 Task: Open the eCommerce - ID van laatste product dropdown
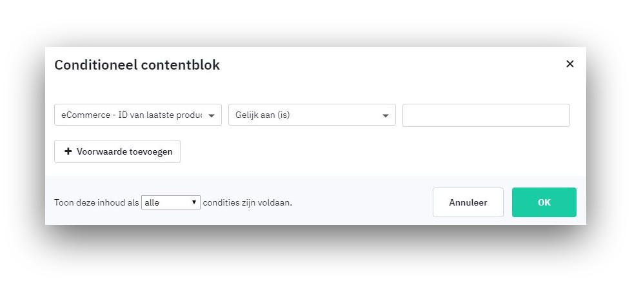coord(138,115)
